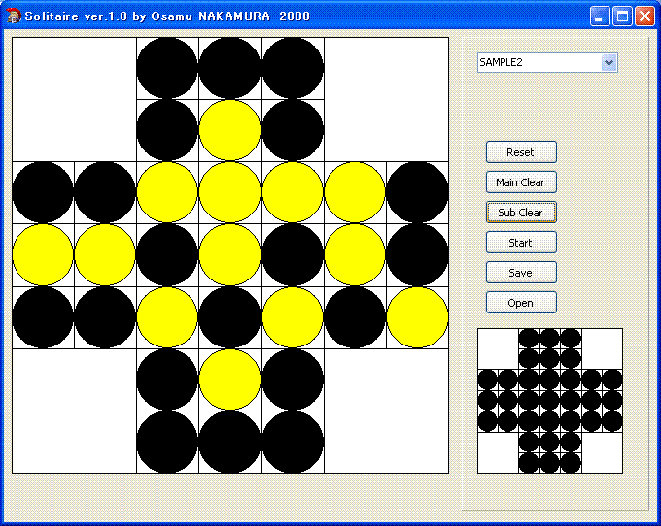
Task: Click the rightmost black peg in third row
Action: pos(417,192)
